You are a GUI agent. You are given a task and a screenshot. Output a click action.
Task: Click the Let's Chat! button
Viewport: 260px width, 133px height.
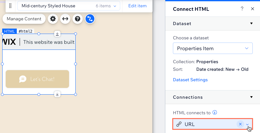[x=37, y=79]
